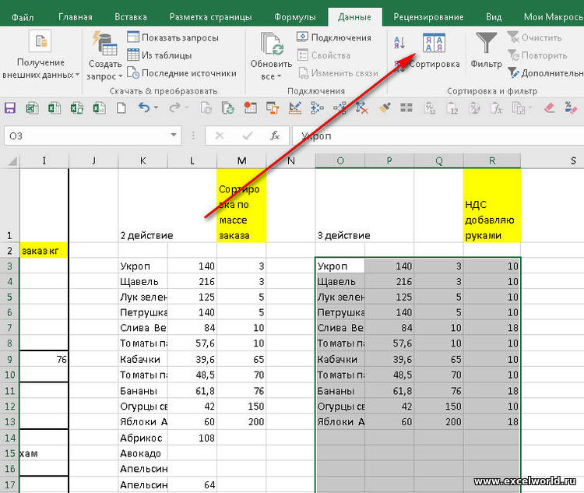The width and height of the screenshot is (584, 493).
Task: Click the purple Save icon in quick toolbar
Action: tap(11, 107)
